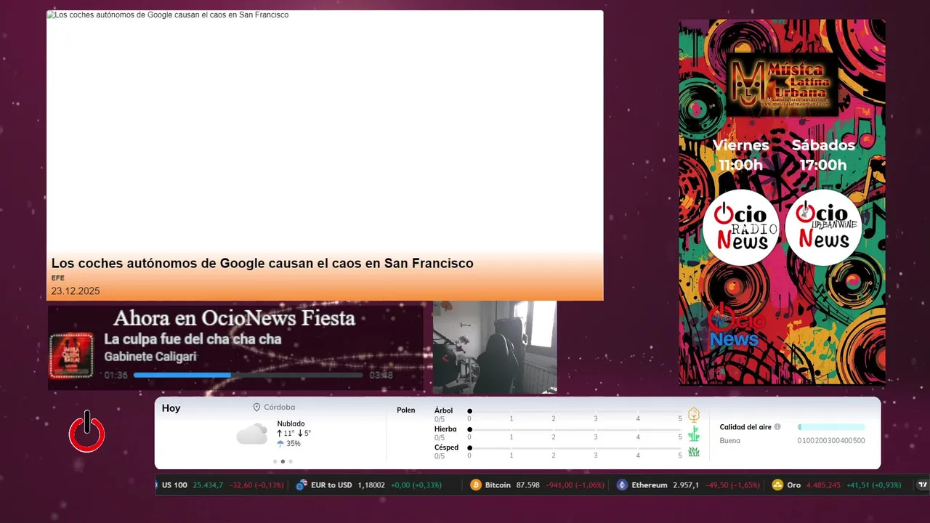Screen dimensions: 930x523
Task: Click the Música Latina Urbana banner logo
Action: click(x=783, y=84)
